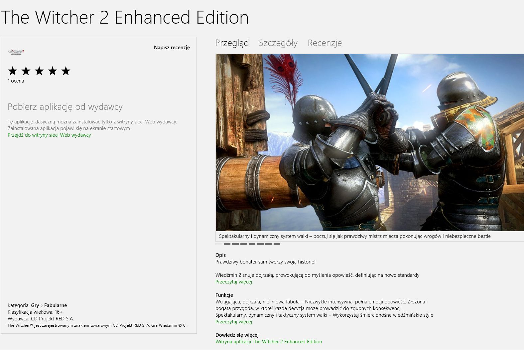Click the line starting "Wiedźmin 2 snuje dojrzałą"
The image size is (524, 350).
(x=318, y=275)
